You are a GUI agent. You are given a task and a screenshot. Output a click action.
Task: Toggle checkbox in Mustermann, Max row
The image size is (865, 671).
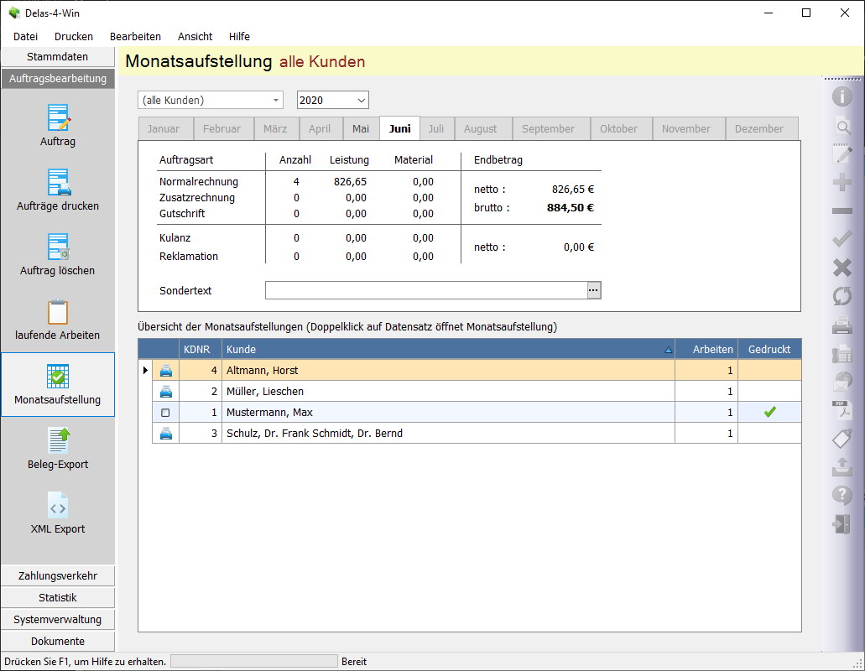165,413
